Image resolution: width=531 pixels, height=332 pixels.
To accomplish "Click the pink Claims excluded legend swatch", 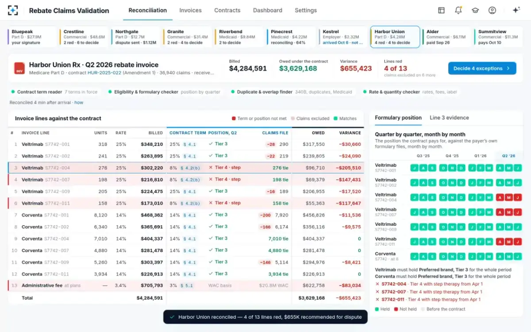I will point(292,119).
